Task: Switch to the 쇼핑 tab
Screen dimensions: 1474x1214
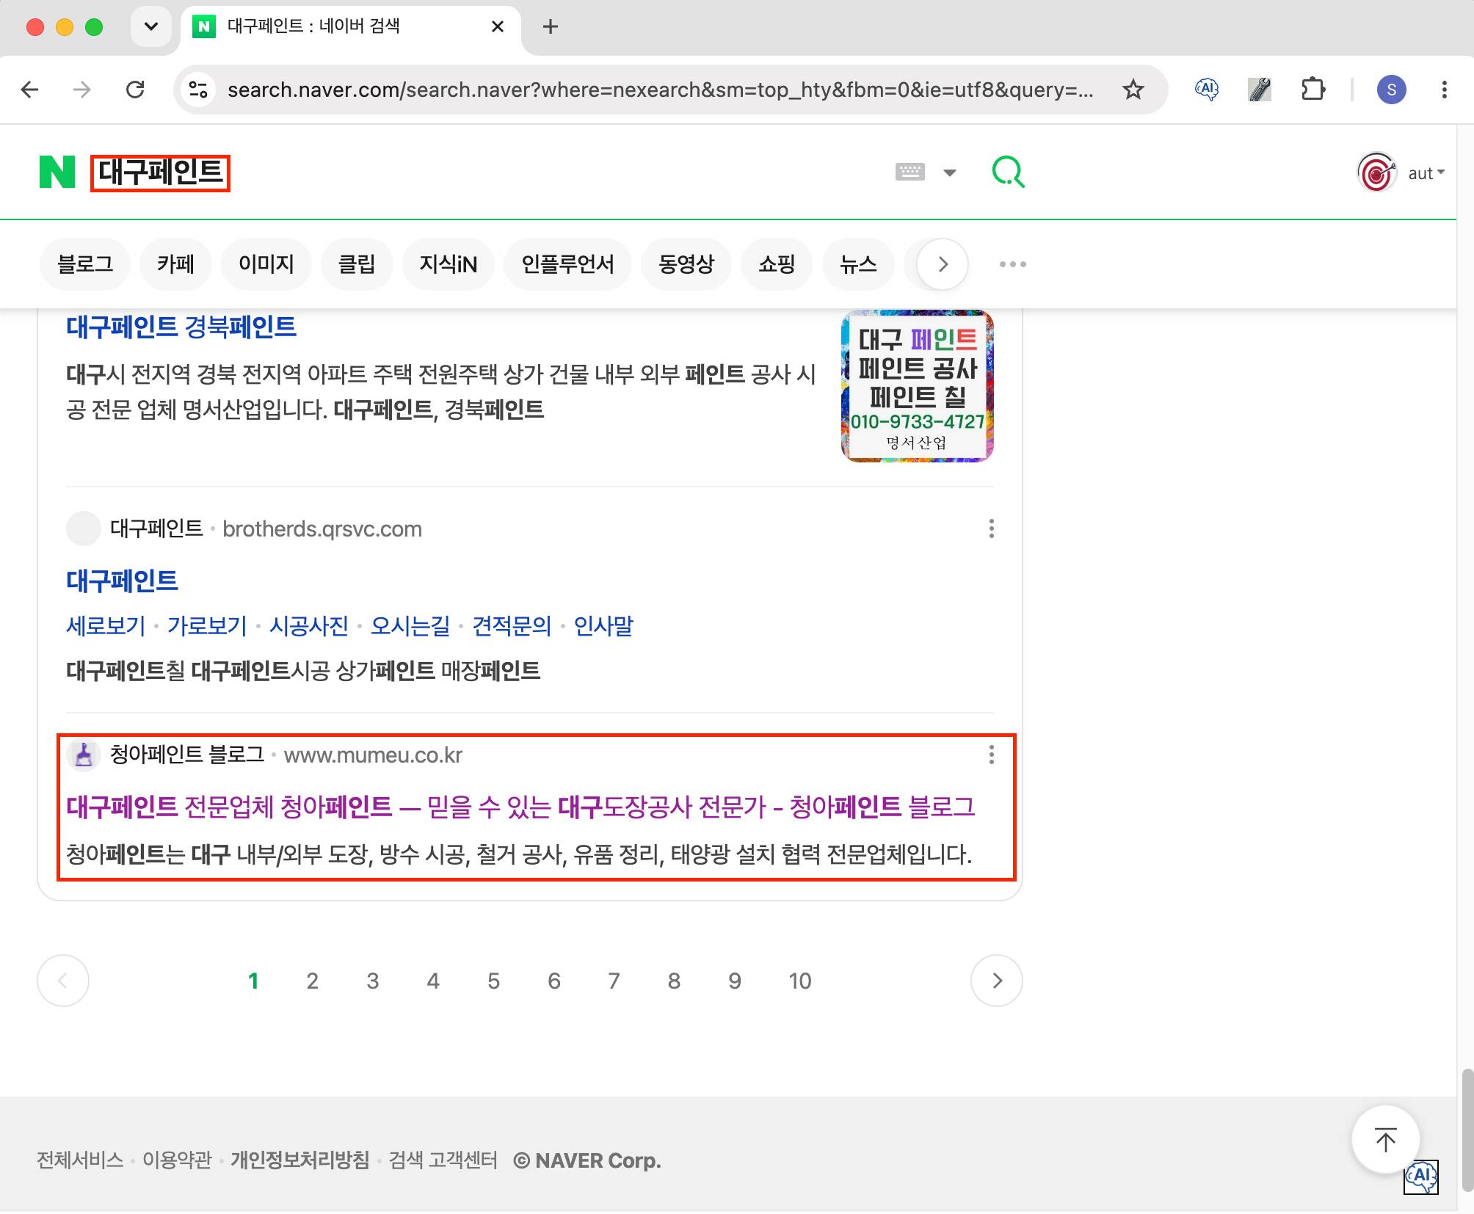Action: [x=777, y=264]
